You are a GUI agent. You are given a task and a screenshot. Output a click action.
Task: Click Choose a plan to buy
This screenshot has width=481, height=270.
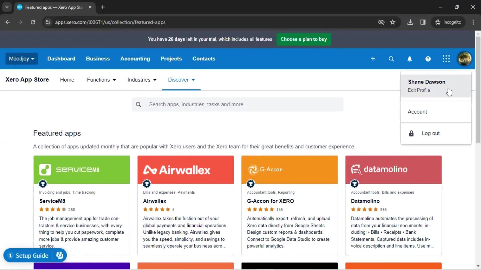303,39
